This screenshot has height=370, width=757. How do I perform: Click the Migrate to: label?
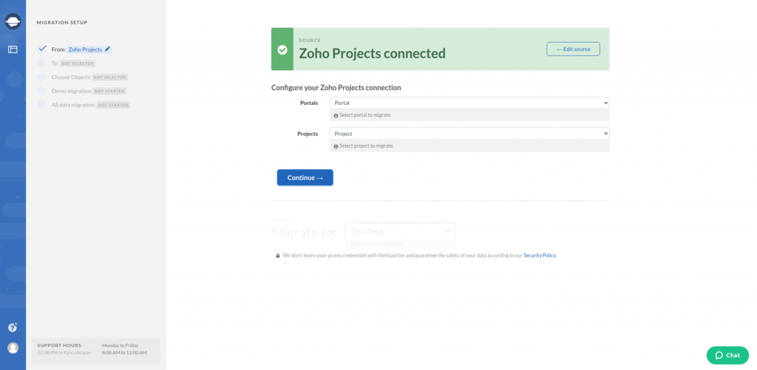tap(304, 232)
